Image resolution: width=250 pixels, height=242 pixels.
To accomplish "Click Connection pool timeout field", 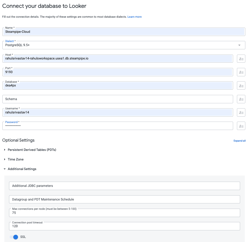I will (124, 226).
